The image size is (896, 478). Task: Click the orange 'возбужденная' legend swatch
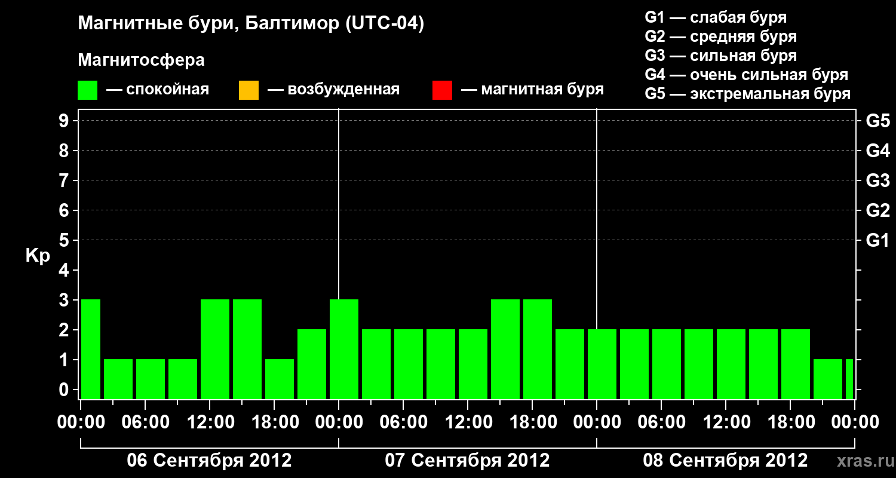[248, 90]
